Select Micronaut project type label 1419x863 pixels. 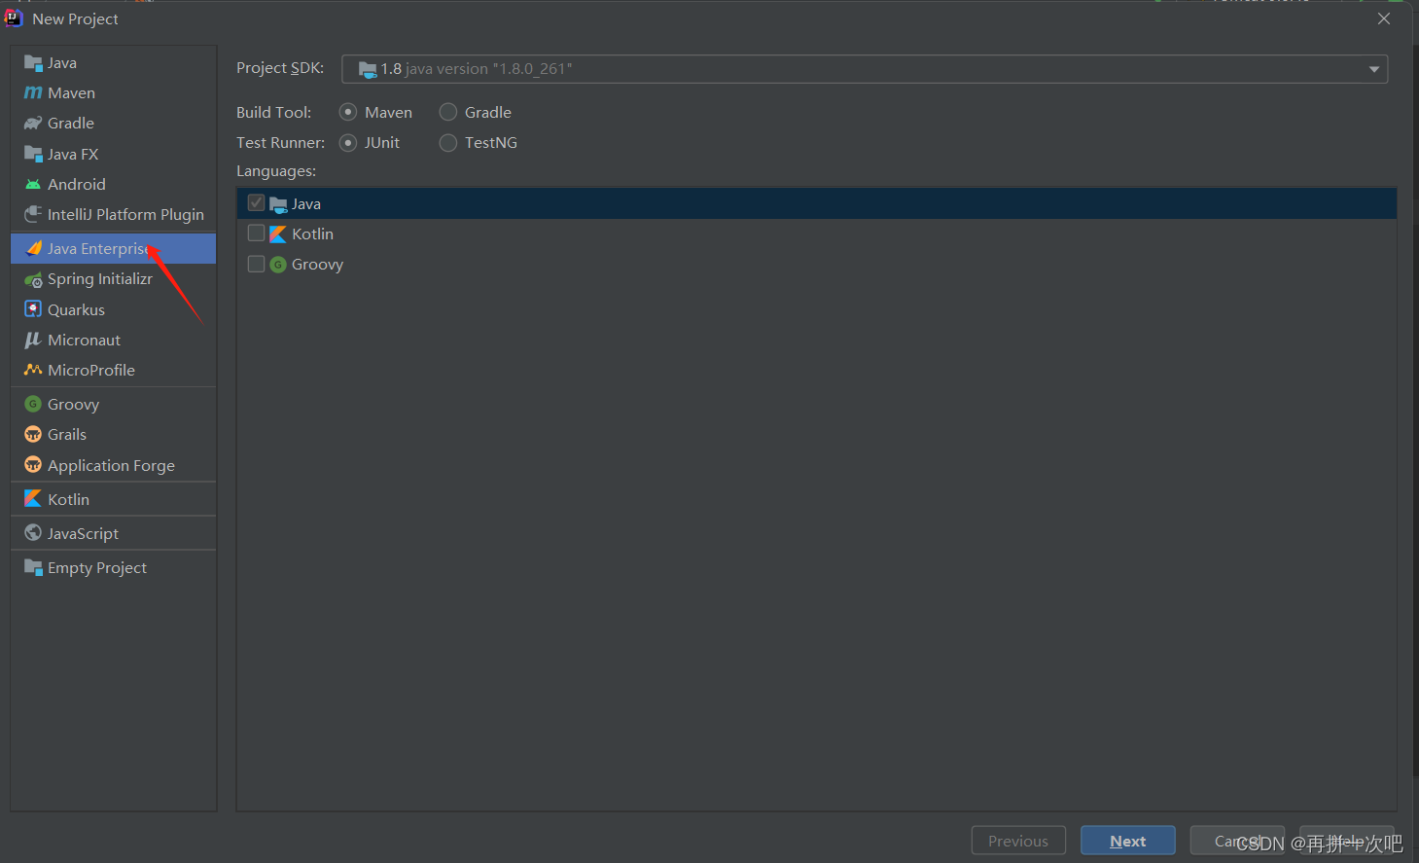click(85, 341)
